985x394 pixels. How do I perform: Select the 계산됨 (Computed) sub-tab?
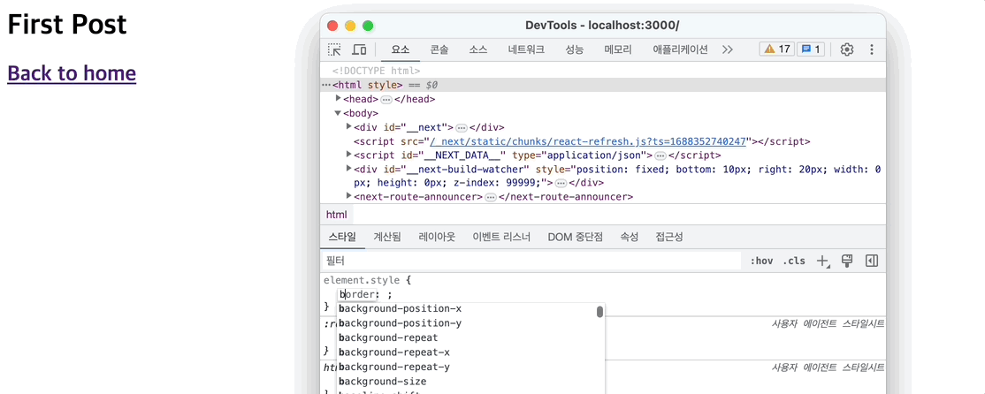[x=387, y=237]
